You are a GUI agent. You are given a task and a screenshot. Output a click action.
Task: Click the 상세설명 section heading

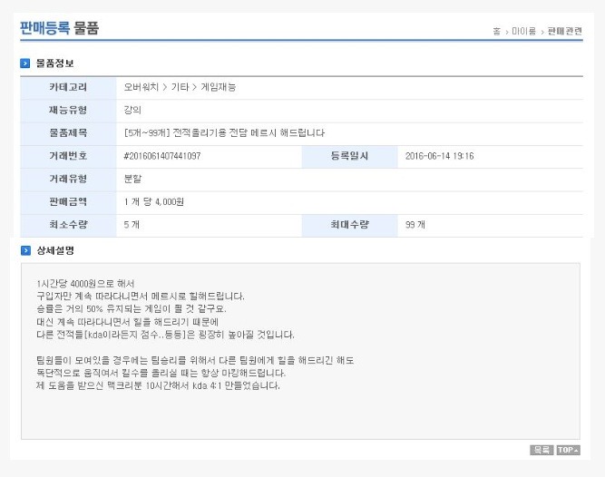click(55, 250)
